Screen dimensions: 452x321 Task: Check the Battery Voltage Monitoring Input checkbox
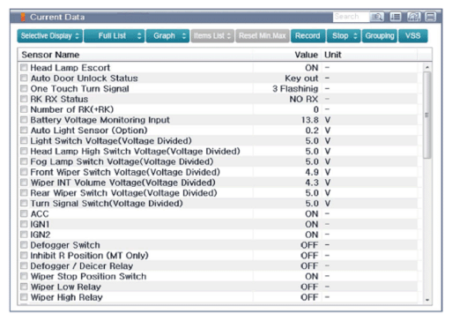click(x=24, y=120)
